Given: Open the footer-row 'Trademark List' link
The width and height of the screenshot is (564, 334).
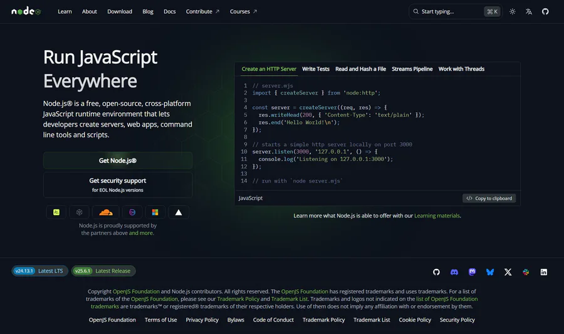Looking at the screenshot, I should (372, 320).
